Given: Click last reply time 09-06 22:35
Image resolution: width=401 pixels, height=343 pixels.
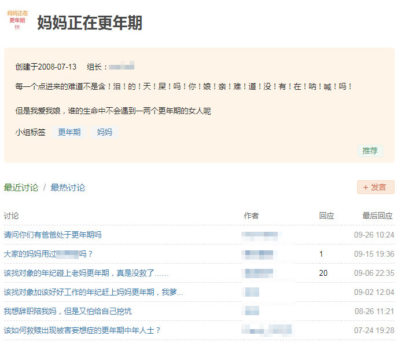Looking at the screenshot, I should [x=374, y=273].
